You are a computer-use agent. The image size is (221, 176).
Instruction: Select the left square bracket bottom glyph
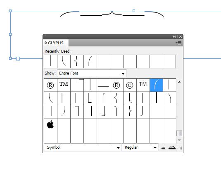[90, 98]
